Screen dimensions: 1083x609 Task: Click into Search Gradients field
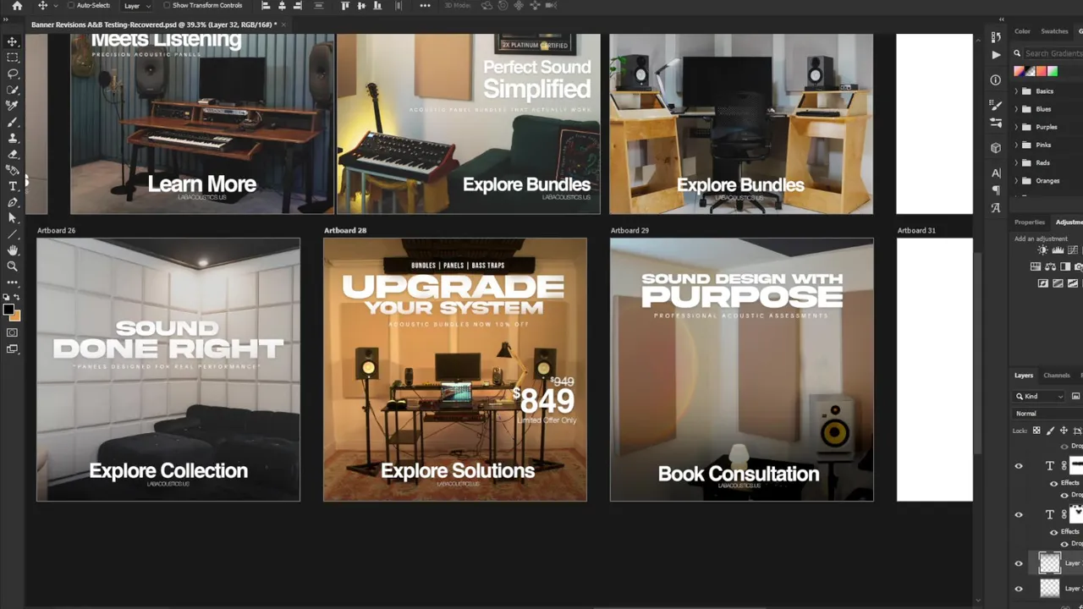coord(1053,53)
